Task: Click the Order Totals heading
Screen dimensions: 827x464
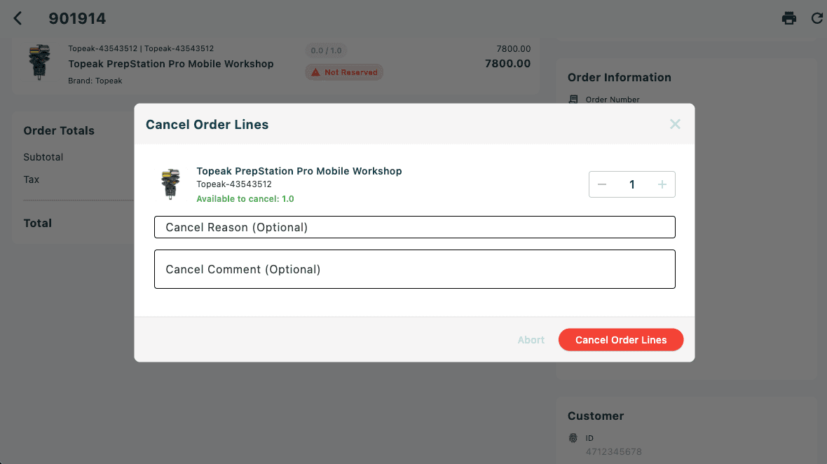Action: (59, 131)
